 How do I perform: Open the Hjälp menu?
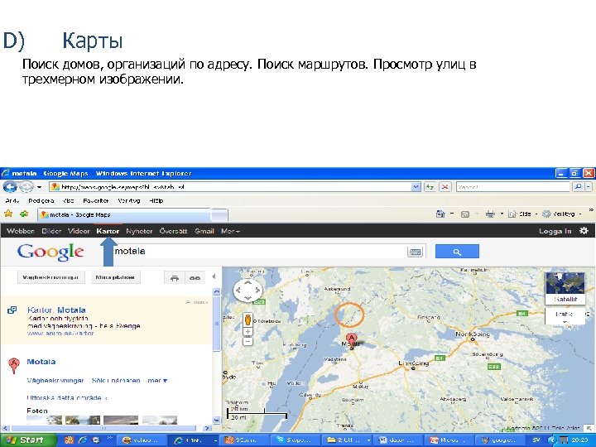[156, 200]
